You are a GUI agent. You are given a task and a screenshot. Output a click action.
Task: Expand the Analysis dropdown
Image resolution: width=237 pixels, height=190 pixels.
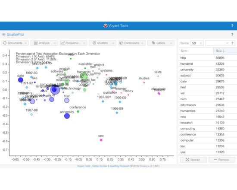44,43
